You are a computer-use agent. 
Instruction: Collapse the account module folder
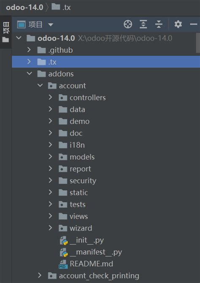click(x=40, y=86)
